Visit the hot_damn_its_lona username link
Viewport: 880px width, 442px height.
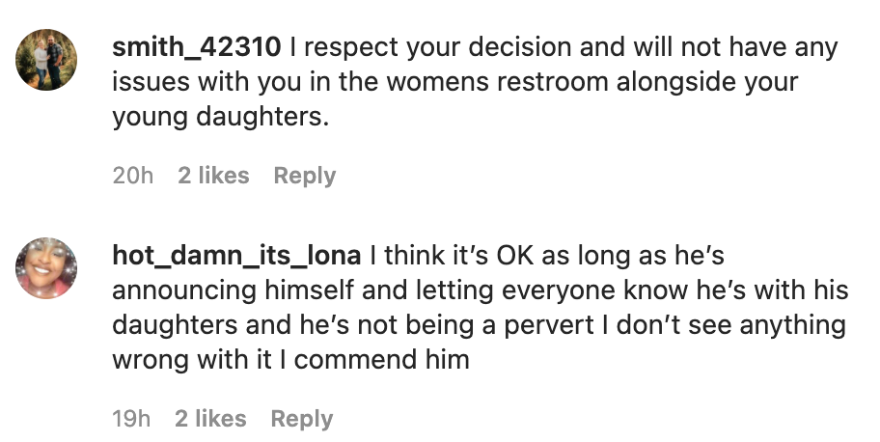click(x=236, y=256)
